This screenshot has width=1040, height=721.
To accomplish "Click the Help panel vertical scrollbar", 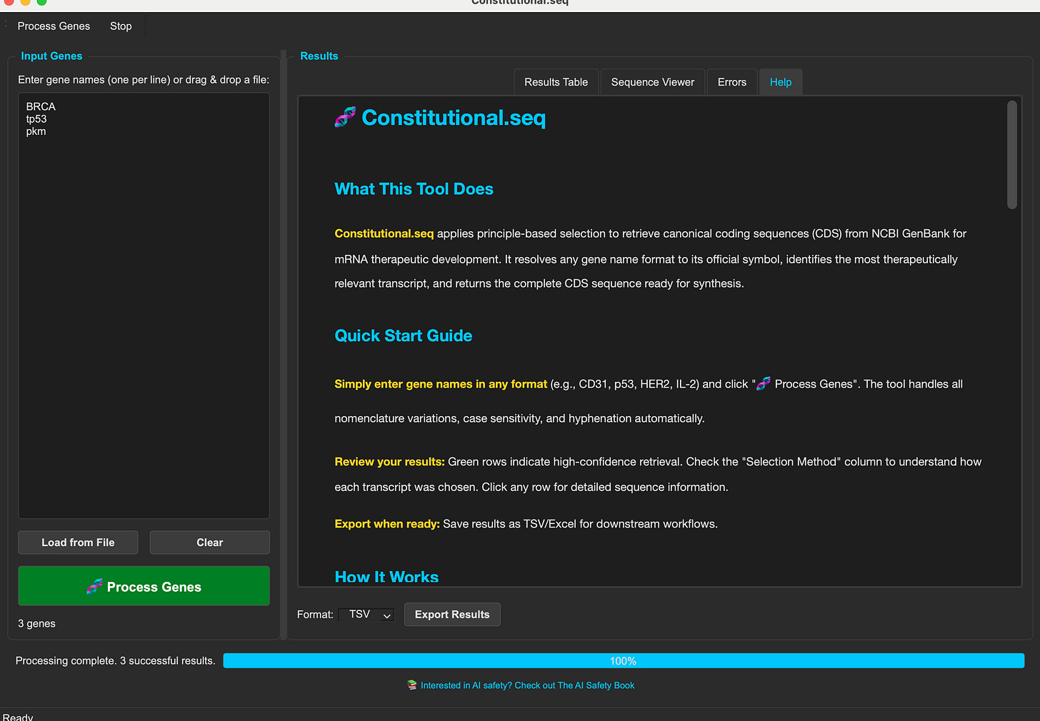I will pos(1011,155).
